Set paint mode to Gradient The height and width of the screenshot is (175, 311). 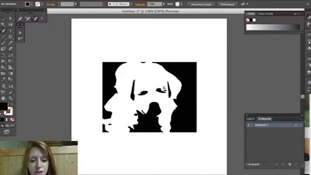click(x=7, y=120)
